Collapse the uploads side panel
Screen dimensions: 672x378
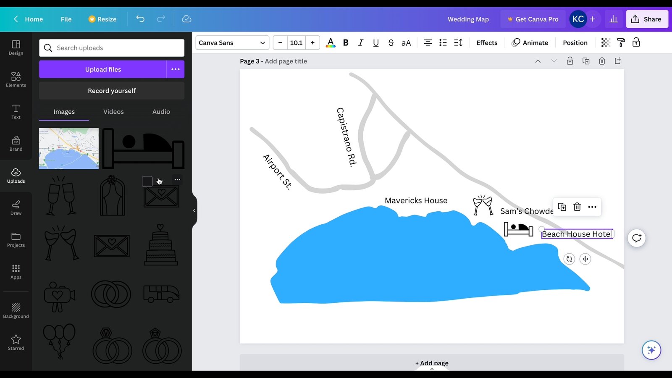(194, 210)
